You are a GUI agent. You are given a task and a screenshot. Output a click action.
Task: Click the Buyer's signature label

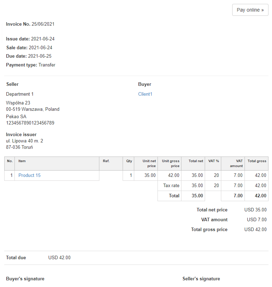pos(25,279)
